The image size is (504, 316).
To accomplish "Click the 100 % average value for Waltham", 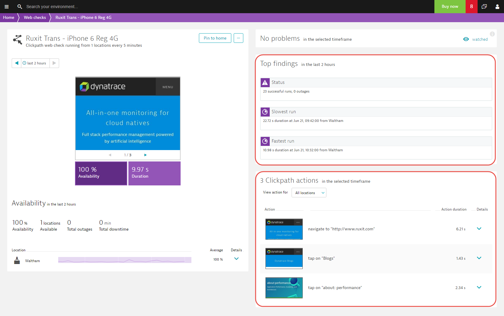I will click(x=218, y=259).
